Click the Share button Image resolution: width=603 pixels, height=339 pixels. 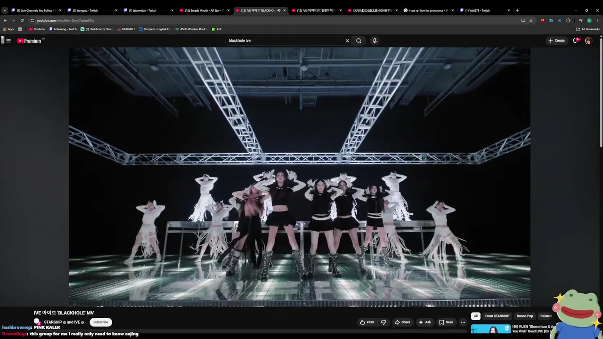tap(402, 322)
